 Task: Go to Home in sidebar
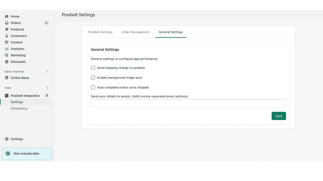[15, 16]
